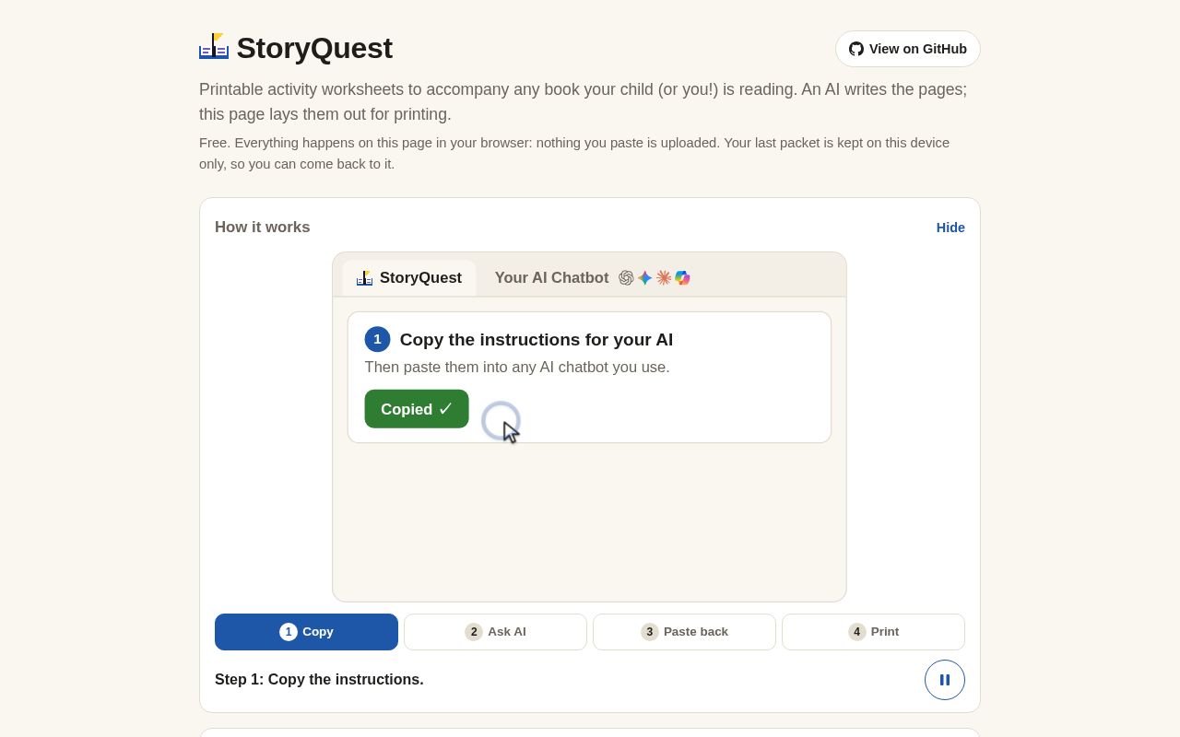
Task: Click the StoryQuest book logo in the header
Action: pos(214,47)
